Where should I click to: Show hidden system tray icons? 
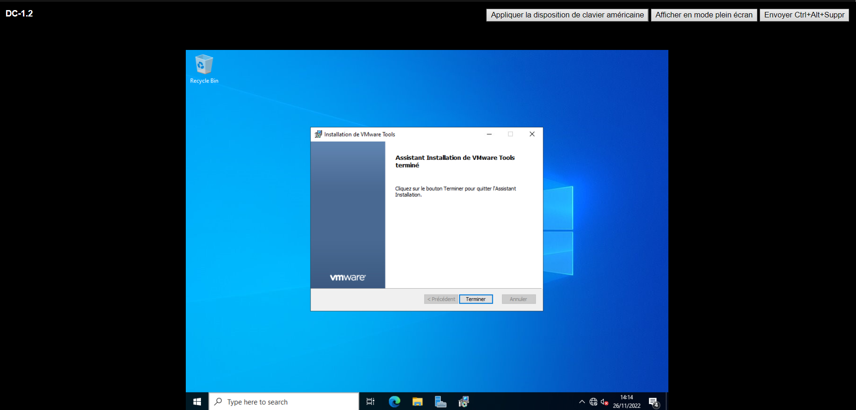[582, 402]
